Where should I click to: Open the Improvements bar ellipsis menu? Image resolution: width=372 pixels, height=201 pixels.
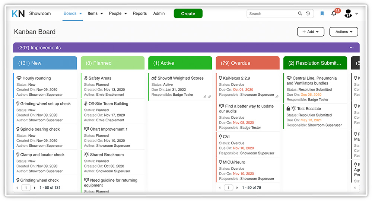pos(352,48)
